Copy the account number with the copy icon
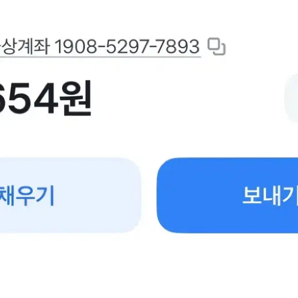The image size is (298, 298). pos(217,46)
